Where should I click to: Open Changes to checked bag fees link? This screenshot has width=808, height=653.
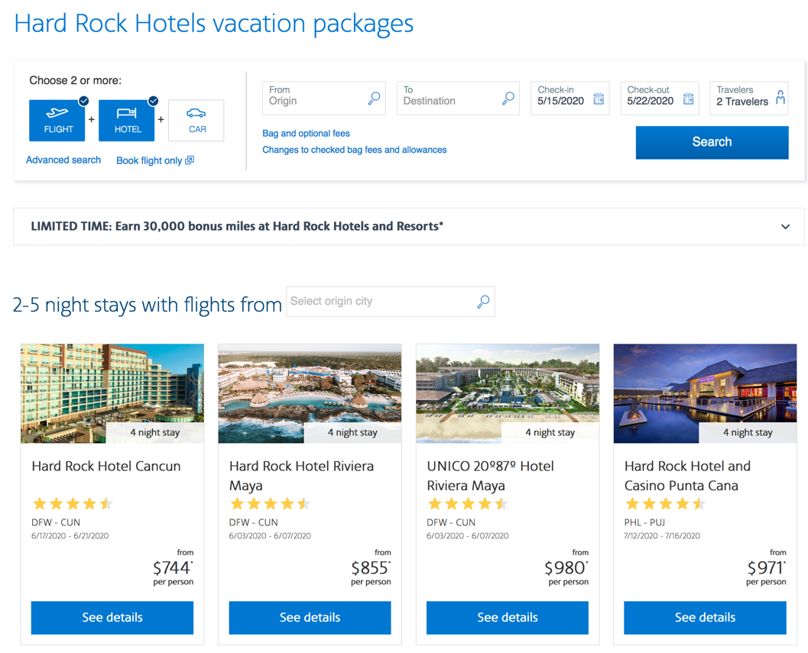pyautogui.click(x=354, y=150)
